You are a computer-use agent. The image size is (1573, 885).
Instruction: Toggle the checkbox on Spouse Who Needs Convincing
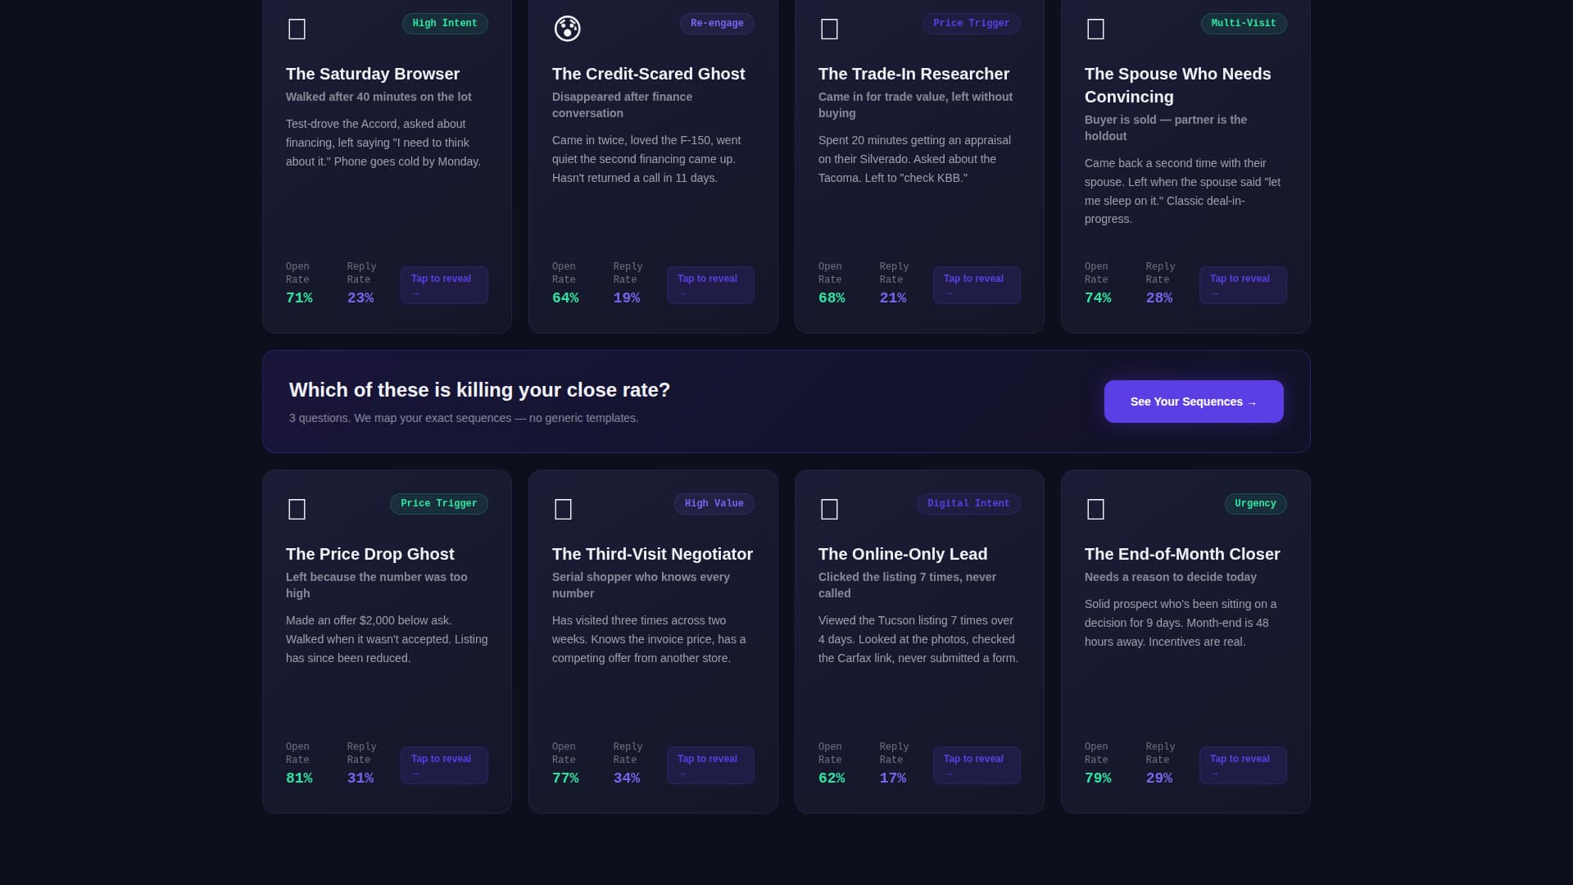1095,29
